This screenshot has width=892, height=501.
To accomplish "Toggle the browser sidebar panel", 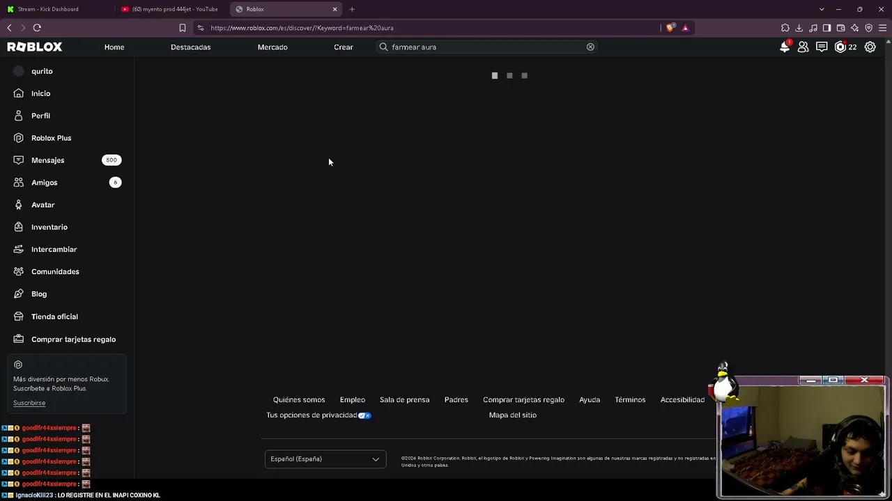I will click(827, 28).
